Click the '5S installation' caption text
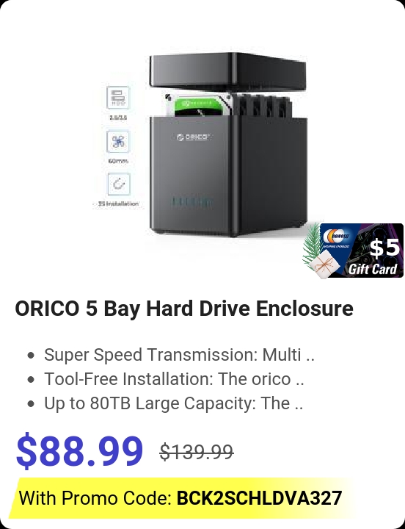Screen dimensions: 405x529 tap(118, 204)
